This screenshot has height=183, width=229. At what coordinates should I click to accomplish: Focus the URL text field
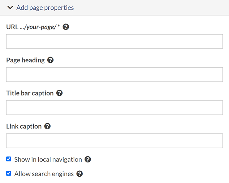pyautogui.click(x=114, y=41)
